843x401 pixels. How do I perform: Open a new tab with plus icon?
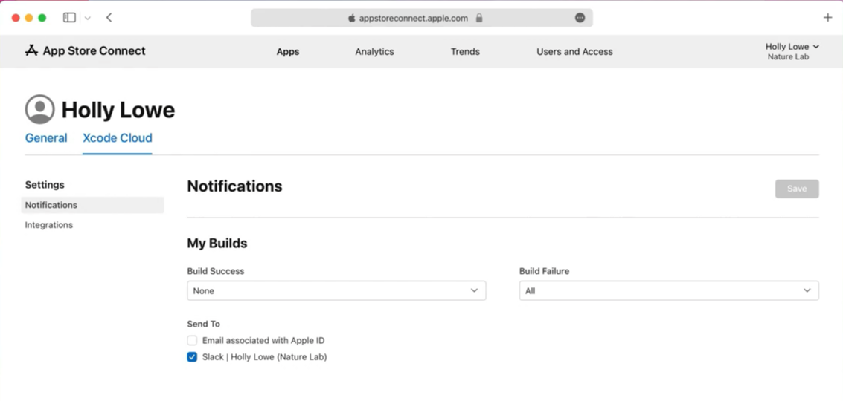coord(827,18)
